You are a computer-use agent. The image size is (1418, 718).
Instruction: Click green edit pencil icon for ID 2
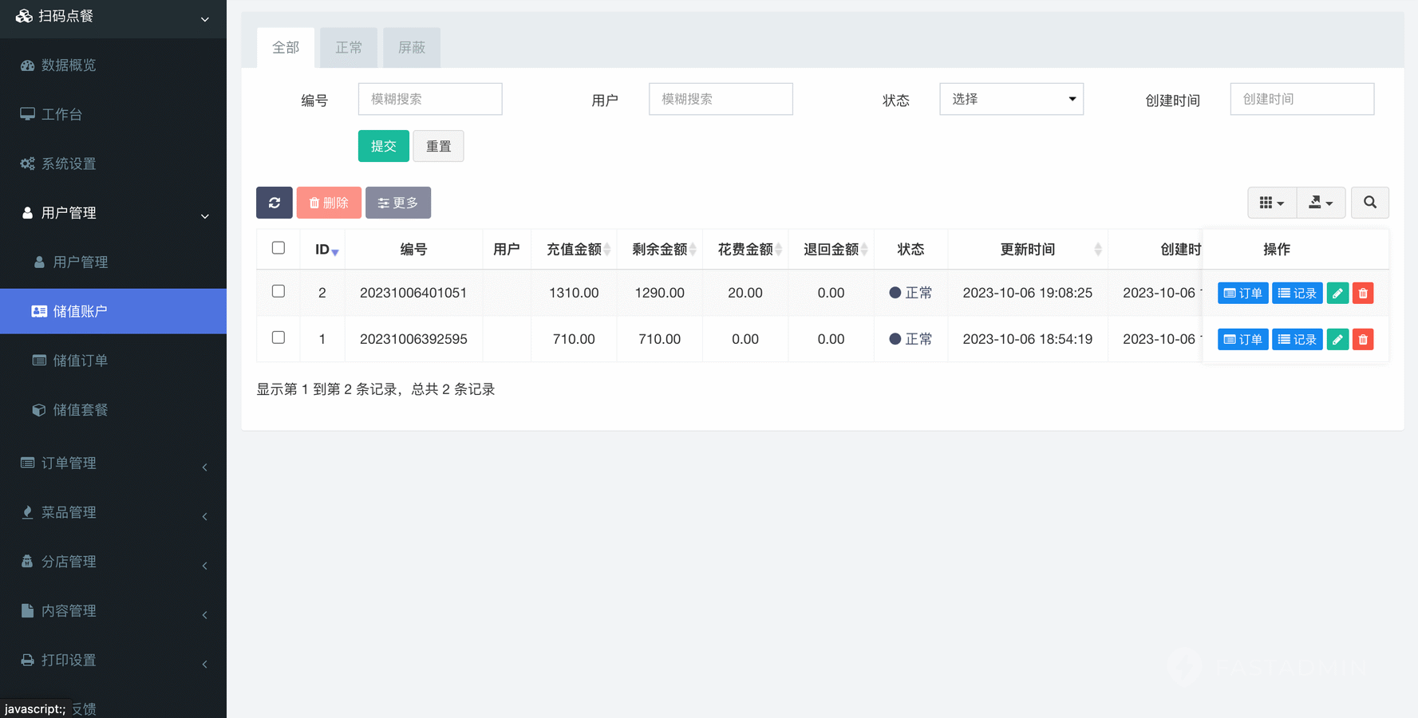(1337, 294)
